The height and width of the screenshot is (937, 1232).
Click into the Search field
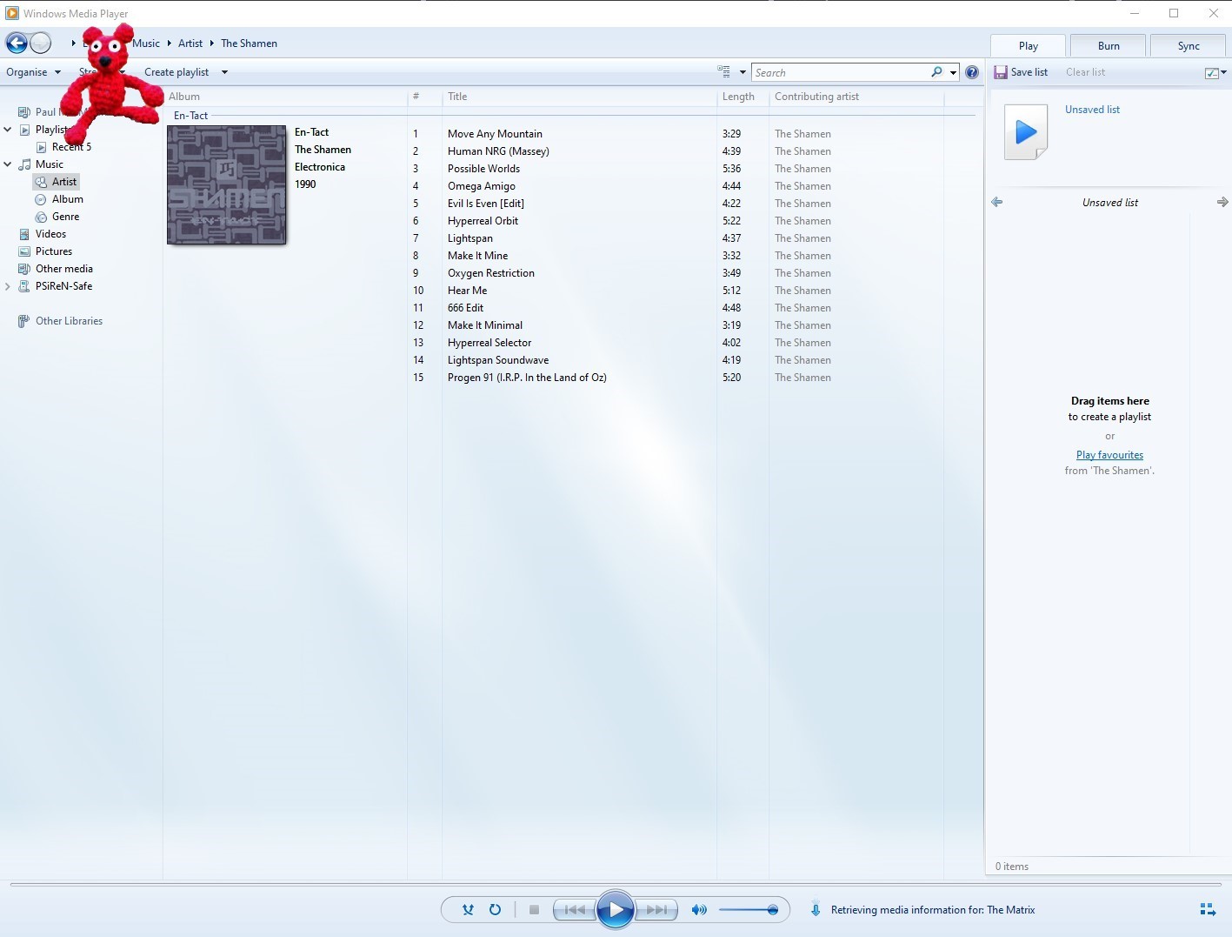841,72
